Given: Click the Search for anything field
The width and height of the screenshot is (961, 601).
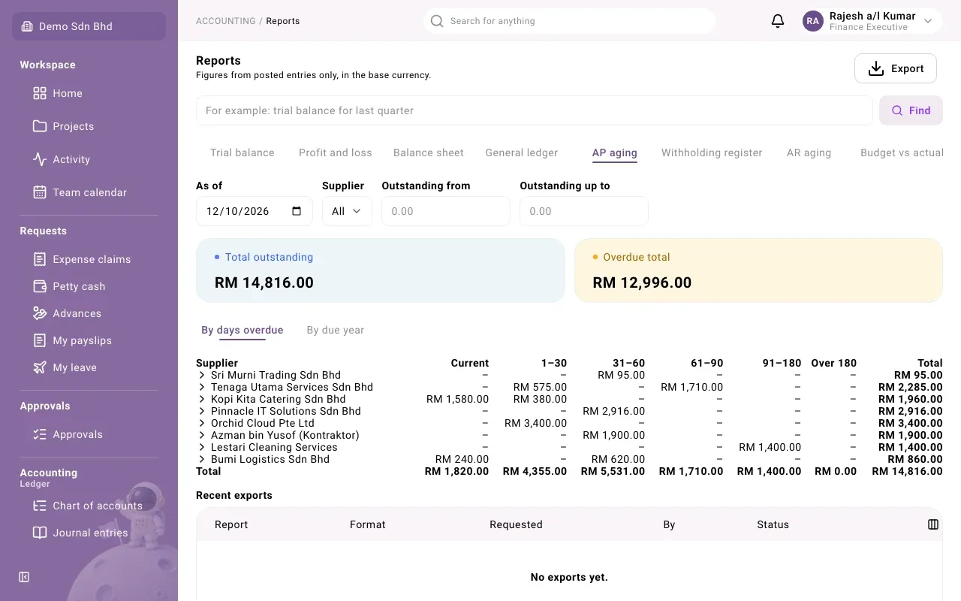Looking at the screenshot, I should tap(569, 21).
